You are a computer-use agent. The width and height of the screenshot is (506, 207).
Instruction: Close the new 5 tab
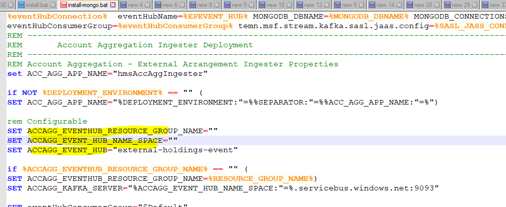pyautogui.click(x=362, y=5)
